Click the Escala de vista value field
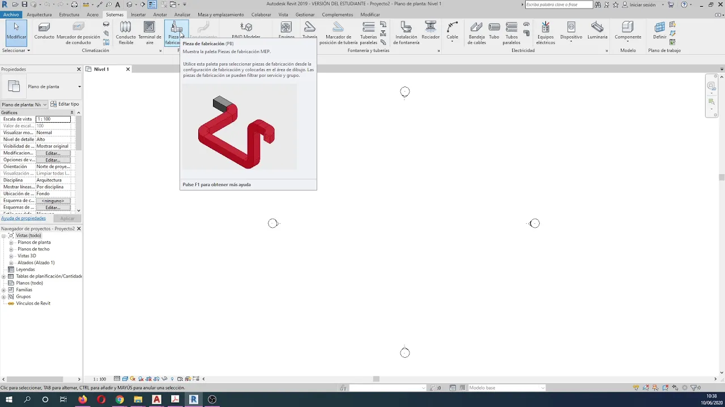This screenshot has height=407, width=725. click(53, 119)
